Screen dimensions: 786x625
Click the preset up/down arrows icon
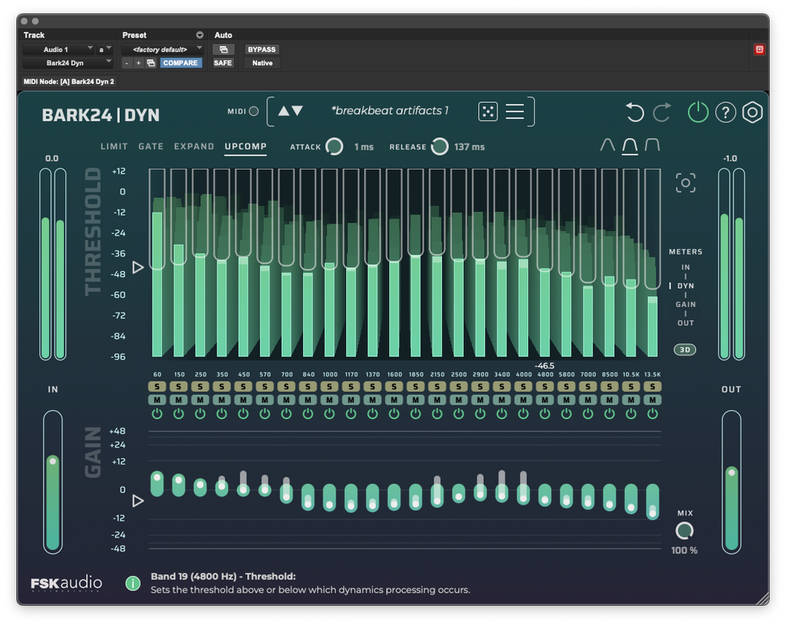[290, 111]
